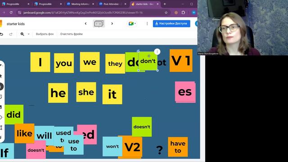This screenshot has width=288, height=162.
Task: Open a new browser tab
Action: [165, 4]
